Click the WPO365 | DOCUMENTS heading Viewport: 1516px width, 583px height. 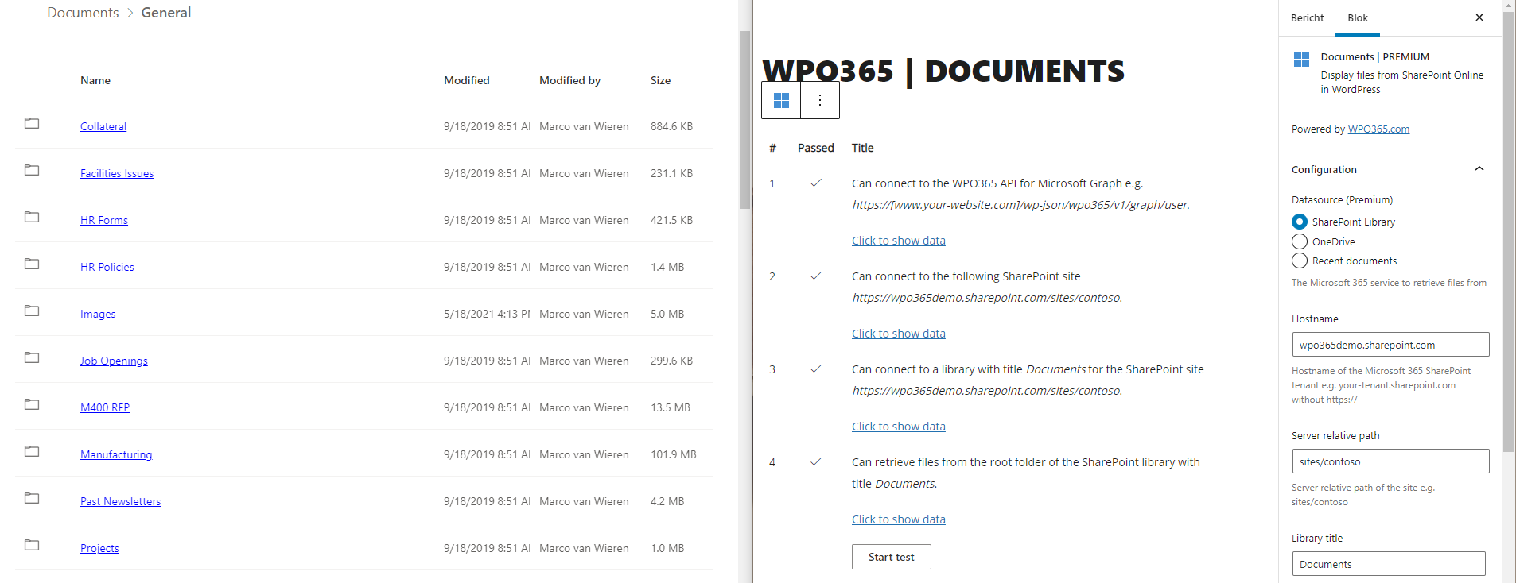943,71
